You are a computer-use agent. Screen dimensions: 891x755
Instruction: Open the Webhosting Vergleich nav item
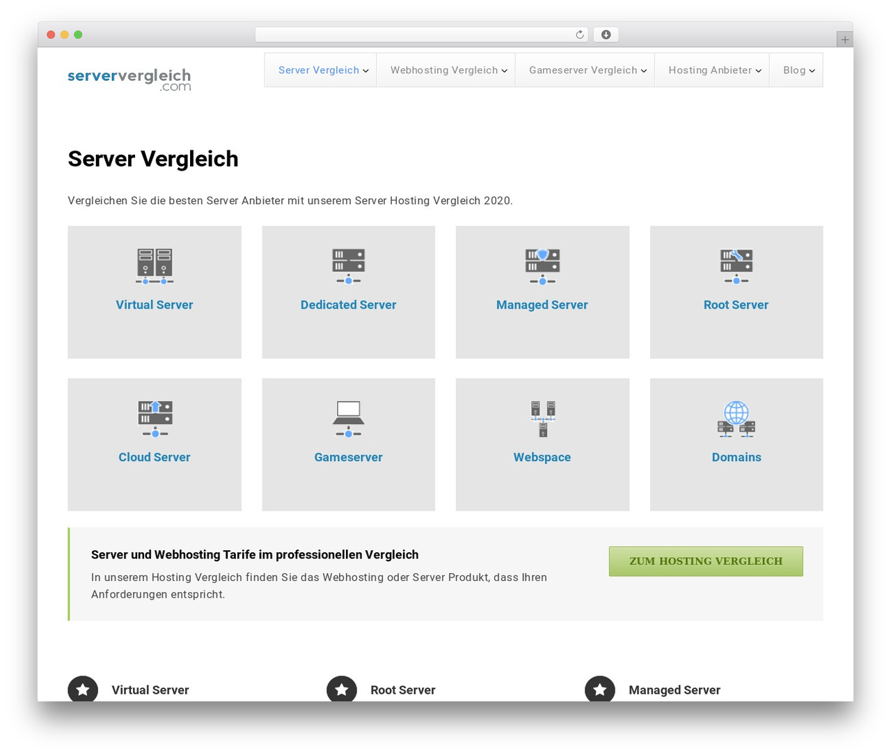[x=445, y=70]
